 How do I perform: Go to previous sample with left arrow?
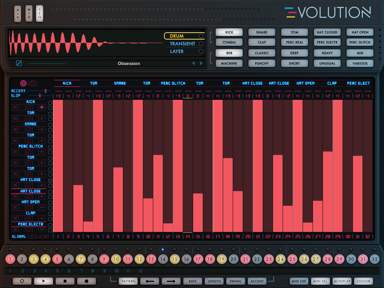click(194, 63)
